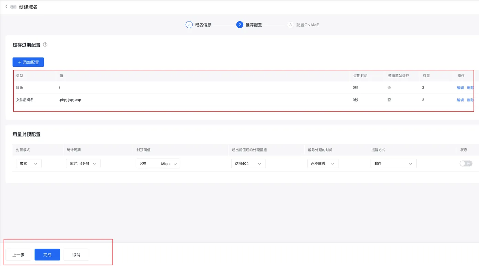Click 0秒 in the 文件后缀名 row

(x=355, y=100)
